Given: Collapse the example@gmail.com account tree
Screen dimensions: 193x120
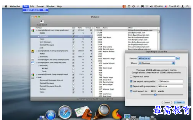Looking at the screenshot, I should (37, 31).
